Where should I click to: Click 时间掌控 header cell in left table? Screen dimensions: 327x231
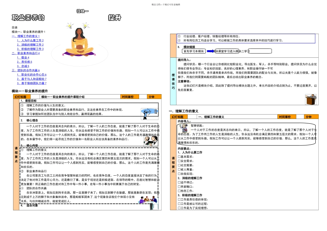coord(129,97)
